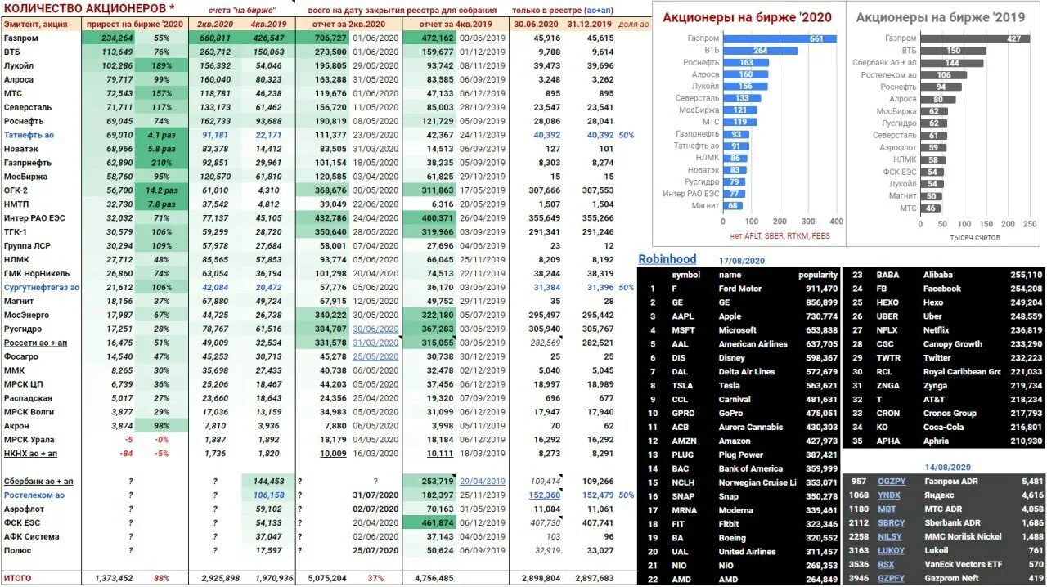
Task: Open the MBT ticker link
Action: coord(887,509)
